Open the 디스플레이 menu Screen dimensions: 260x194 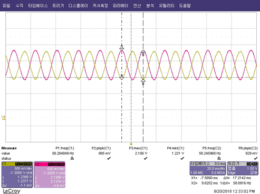click(x=78, y=6)
